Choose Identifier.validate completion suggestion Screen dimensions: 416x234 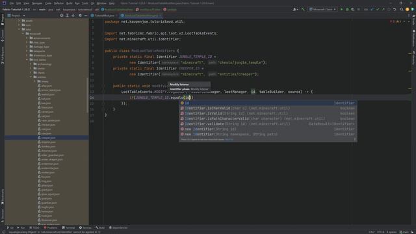point(268,124)
